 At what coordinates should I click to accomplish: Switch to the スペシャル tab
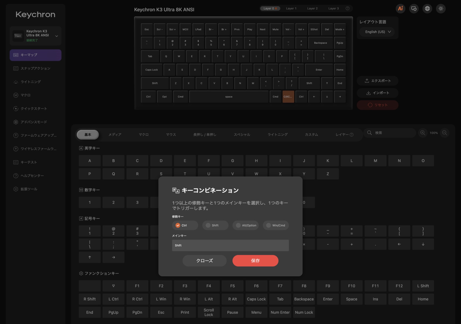(242, 135)
